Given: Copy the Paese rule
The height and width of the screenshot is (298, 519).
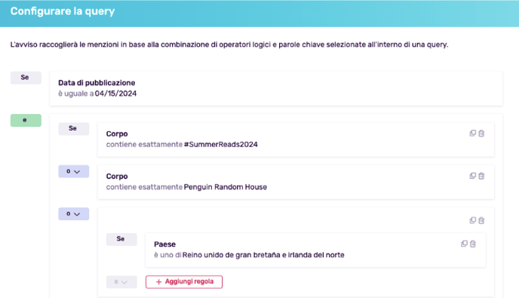Looking at the screenshot, I should pyautogui.click(x=464, y=244).
